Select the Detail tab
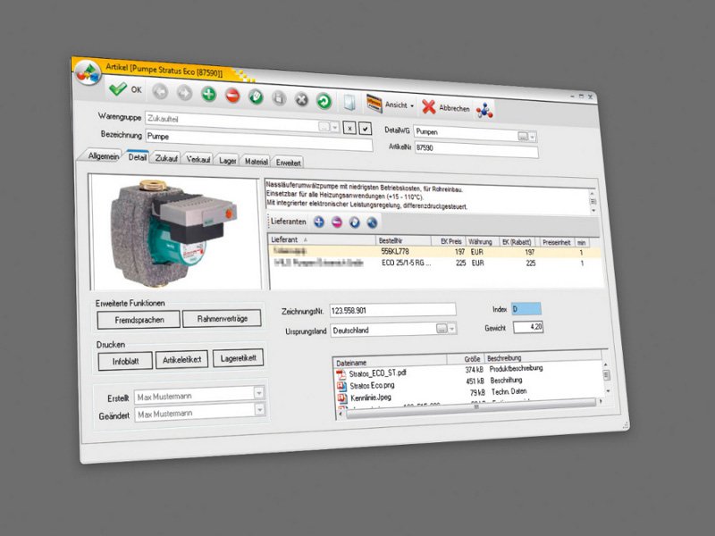This screenshot has height=536, width=715. click(x=138, y=157)
